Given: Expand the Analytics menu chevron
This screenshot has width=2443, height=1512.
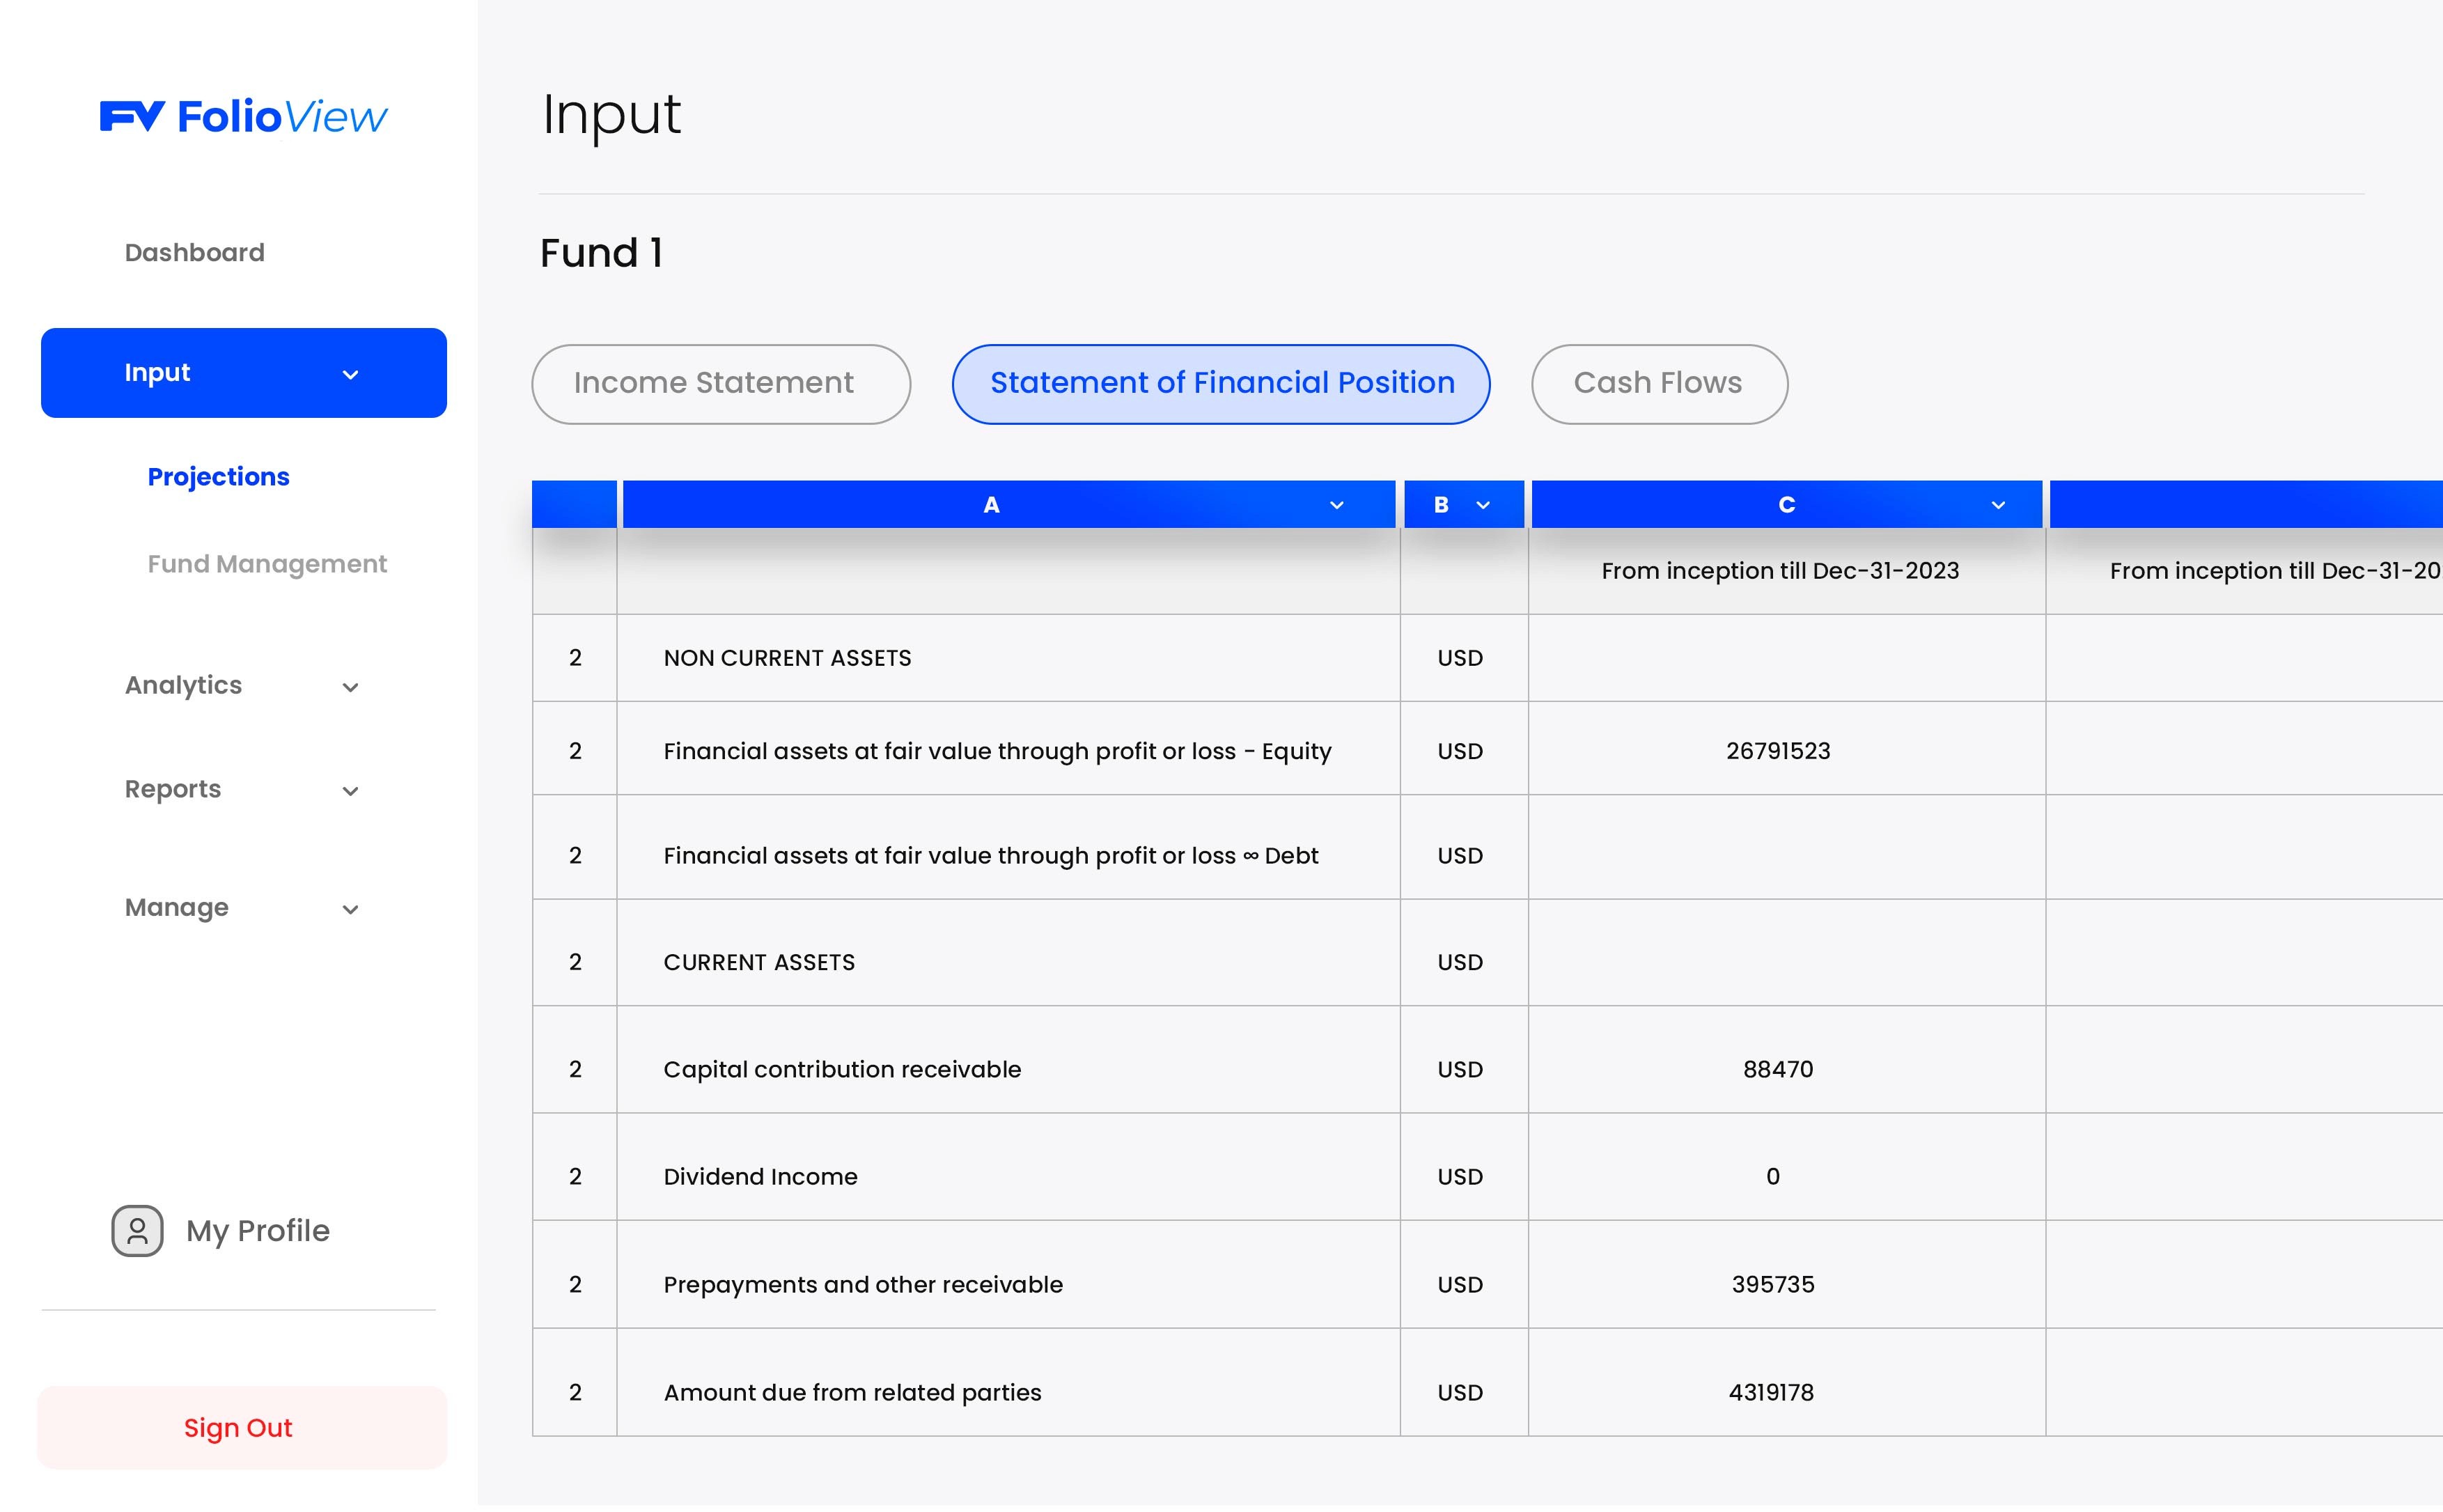Looking at the screenshot, I should [x=350, y=687].
